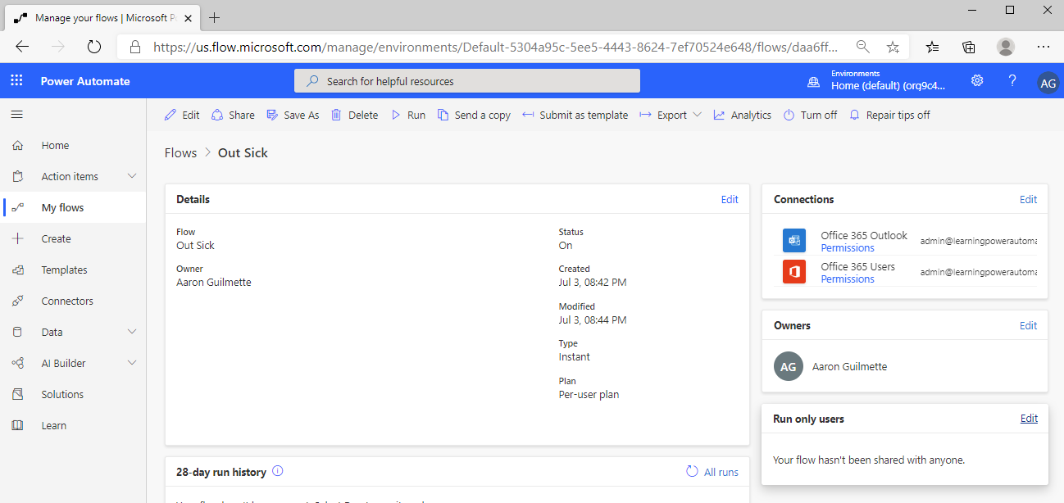
Task: Expand the Action items chevron
Action: [x=132, y=176]
